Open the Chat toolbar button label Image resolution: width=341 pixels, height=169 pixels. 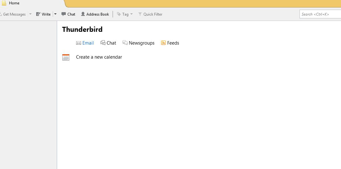[71, 14]
